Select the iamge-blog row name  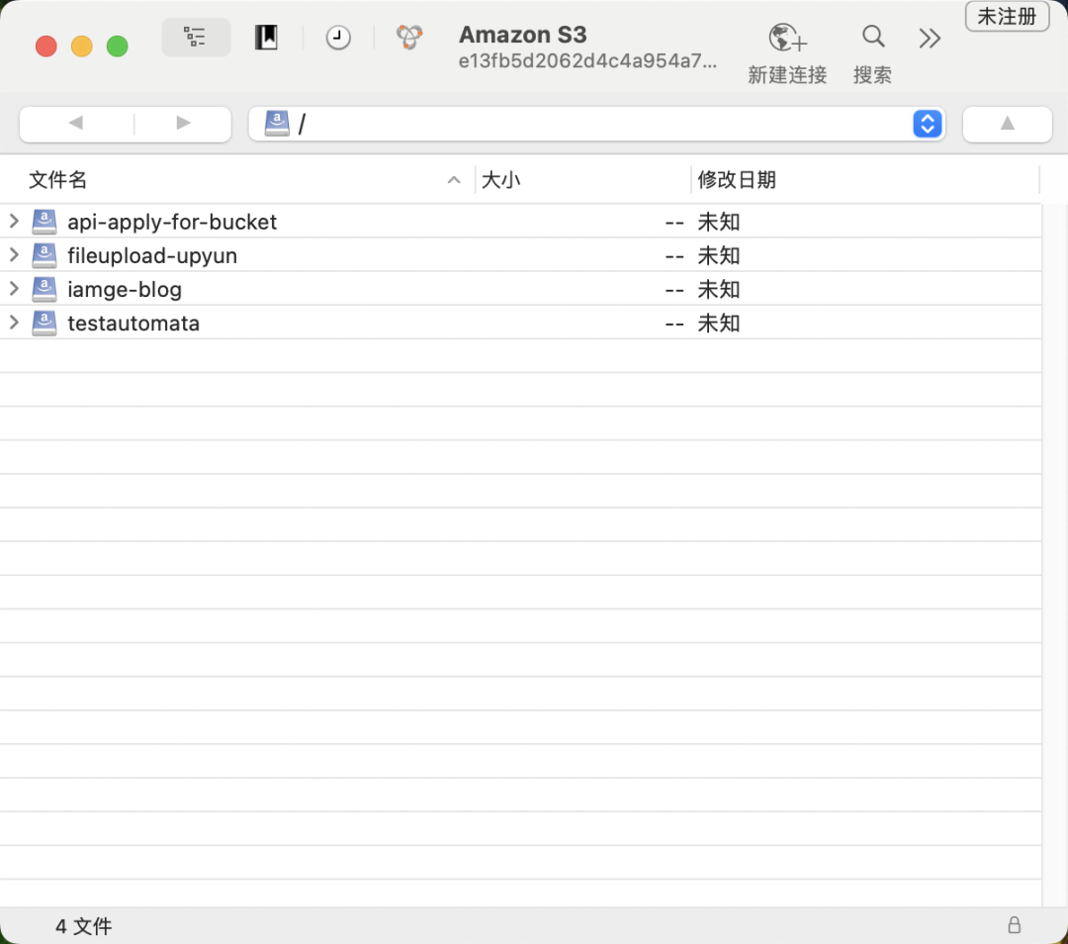point(125,290)
